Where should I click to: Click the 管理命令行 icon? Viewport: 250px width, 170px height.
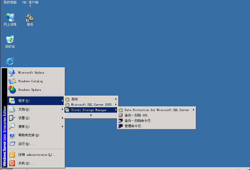[x=121, y=126]
